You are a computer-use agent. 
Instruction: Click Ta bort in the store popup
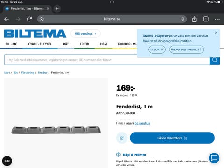click(157, 49)
